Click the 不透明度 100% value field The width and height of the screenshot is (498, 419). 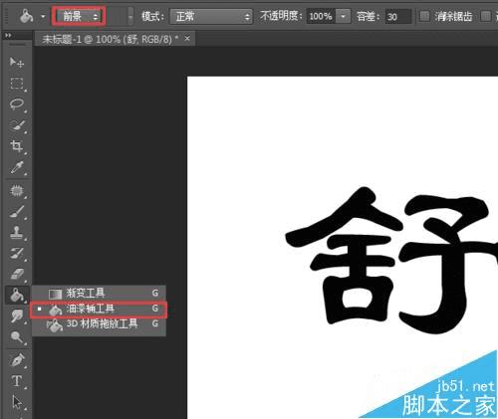click(321, 16)
